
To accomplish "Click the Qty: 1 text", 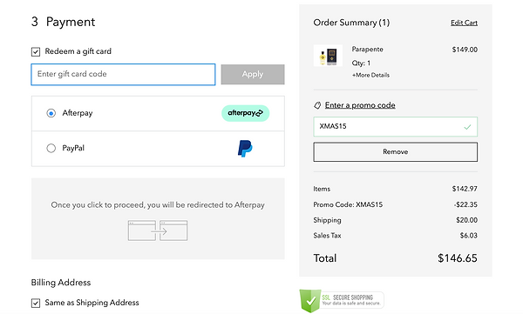I will [x=361, y=63].
